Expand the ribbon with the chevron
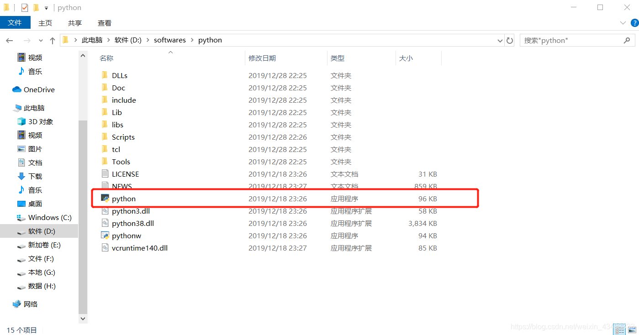Image resolution: width=639 pixels, height=335 pixels. pos(623,23)
